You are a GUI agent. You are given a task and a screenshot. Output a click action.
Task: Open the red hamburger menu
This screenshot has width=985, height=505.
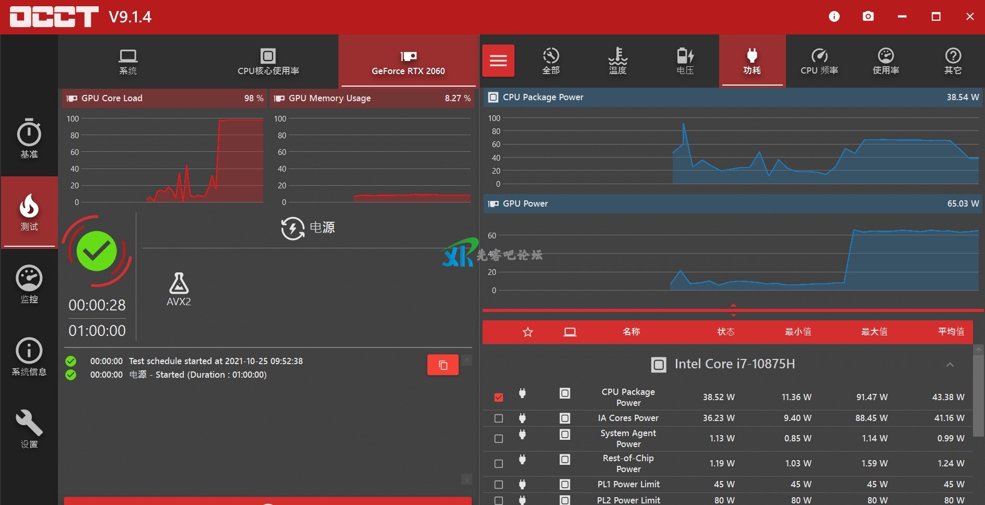point(498,61)
